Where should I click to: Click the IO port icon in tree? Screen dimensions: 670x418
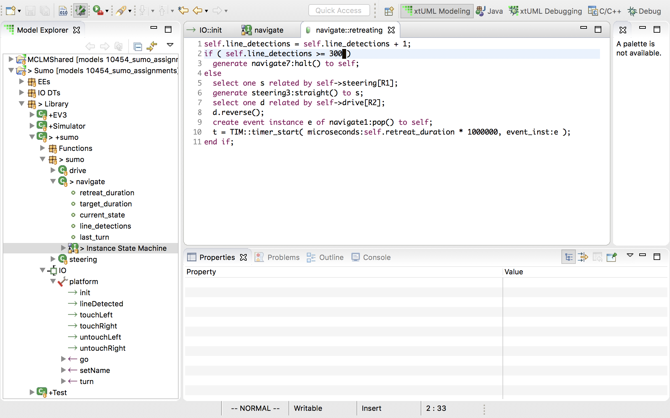(x=52, y=270)
